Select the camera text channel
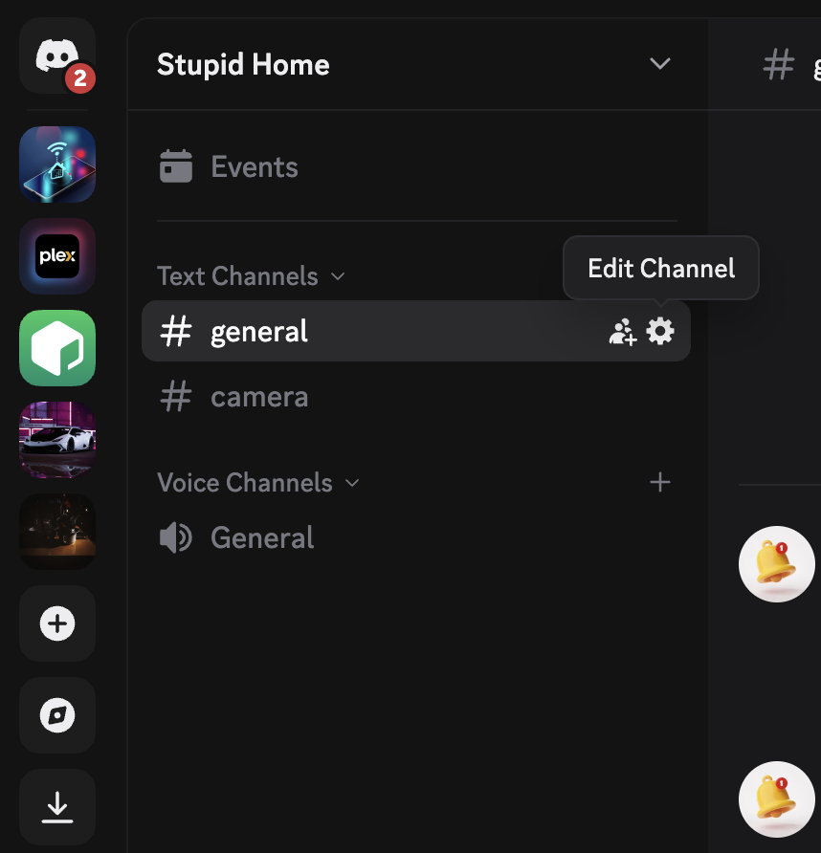821x853 pixels. [x=416, y=397]
